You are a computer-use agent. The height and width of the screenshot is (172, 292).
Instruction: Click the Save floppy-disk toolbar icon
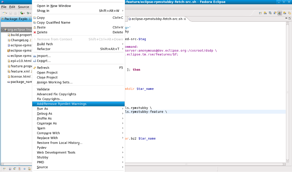[x=11, y=13]
